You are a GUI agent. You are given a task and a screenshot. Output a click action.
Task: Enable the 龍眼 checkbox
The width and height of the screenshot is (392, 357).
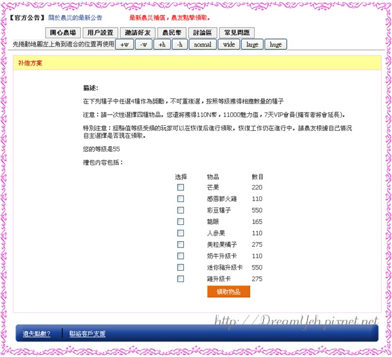pos(180,222)
